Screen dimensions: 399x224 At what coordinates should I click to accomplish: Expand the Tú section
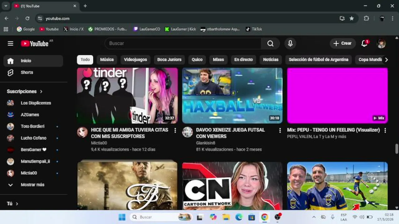click(x=12, y=203)
